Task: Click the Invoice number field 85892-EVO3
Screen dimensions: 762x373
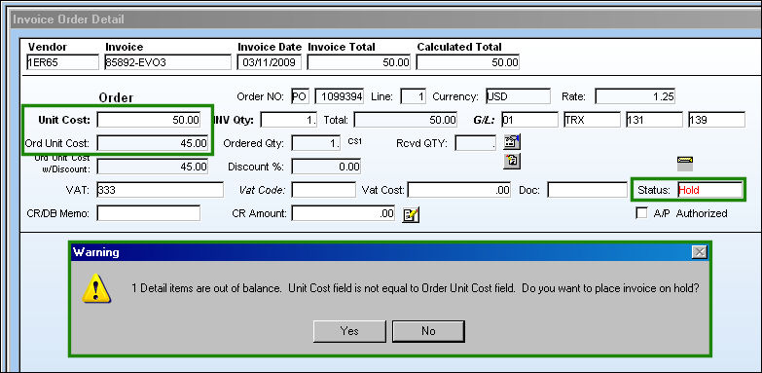Action: point(167,62)
